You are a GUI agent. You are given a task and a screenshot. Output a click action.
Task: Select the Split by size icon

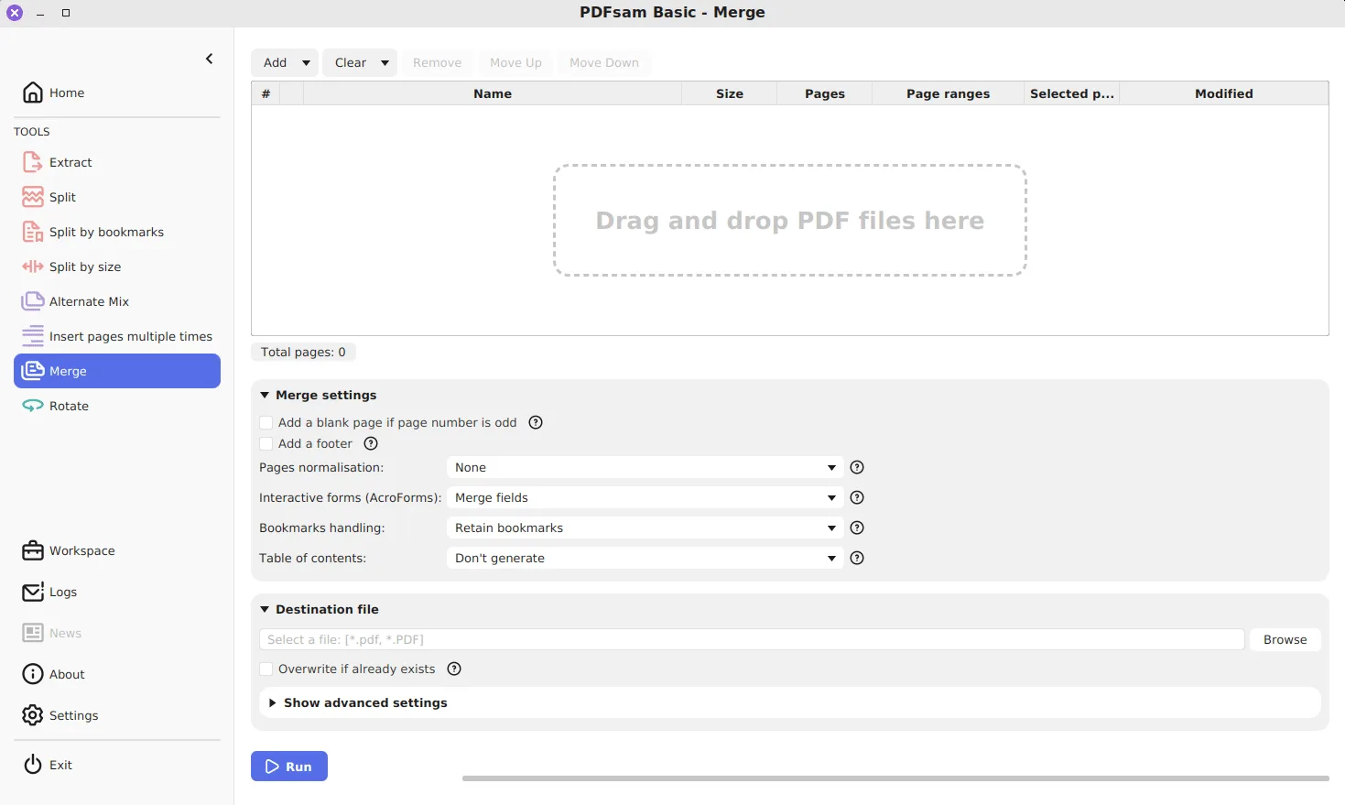pyautogui.click(x=33, y=267)
